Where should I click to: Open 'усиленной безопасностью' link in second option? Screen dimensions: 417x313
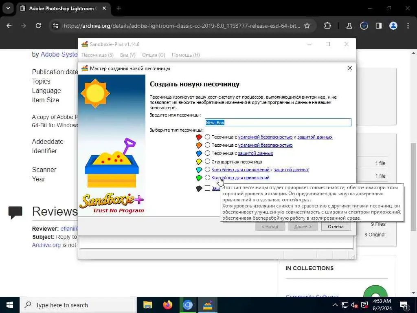coord(265,145)
